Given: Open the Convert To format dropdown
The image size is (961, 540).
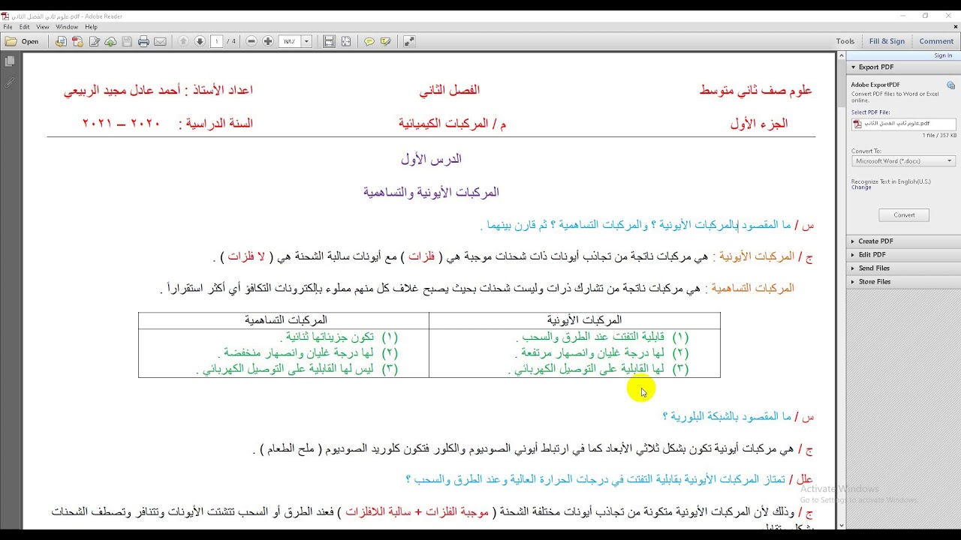Looking at the screenshot, I should pos(904,160).
